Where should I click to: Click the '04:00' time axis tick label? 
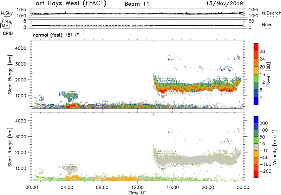pyautogui.click(x=67, y=188)
